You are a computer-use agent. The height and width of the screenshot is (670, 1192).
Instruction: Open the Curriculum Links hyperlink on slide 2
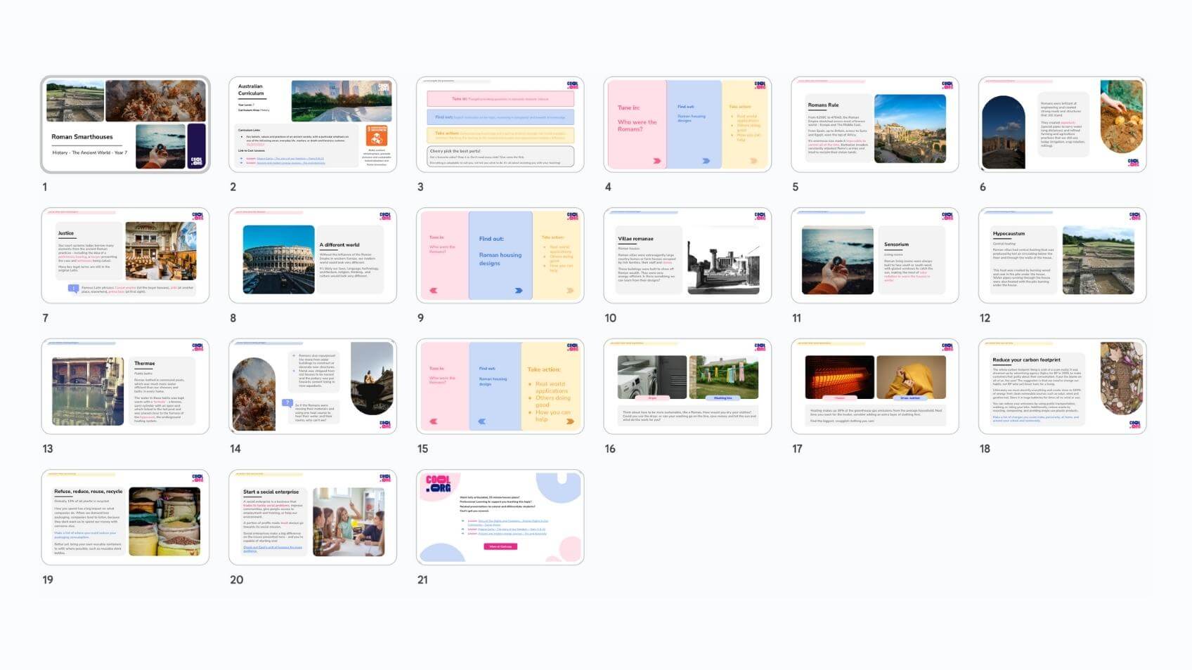click(255, 145)
